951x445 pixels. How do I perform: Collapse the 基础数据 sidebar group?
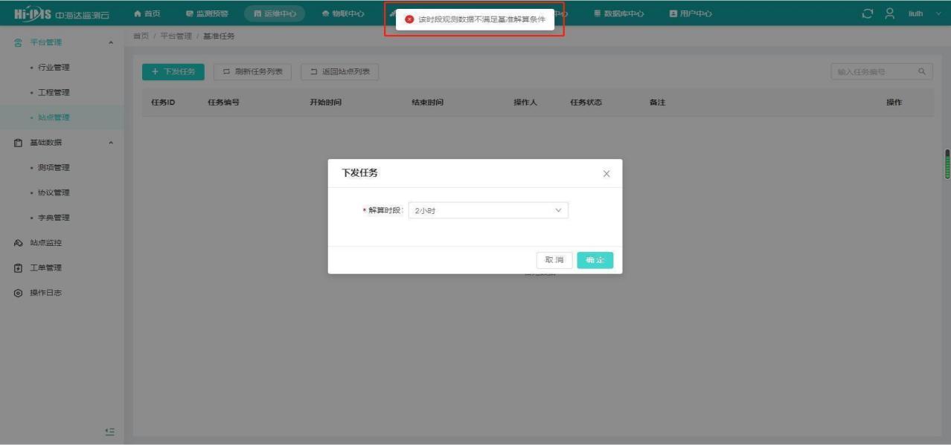click(x=111, y=143)
